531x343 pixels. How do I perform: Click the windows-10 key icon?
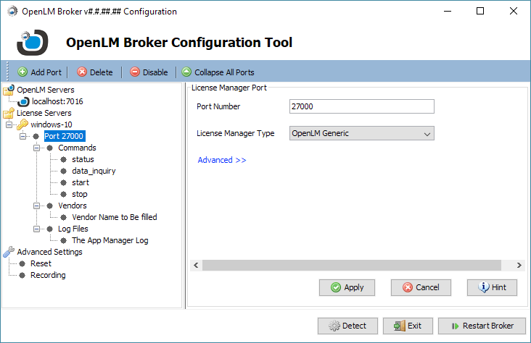click(x=22, y=124)
